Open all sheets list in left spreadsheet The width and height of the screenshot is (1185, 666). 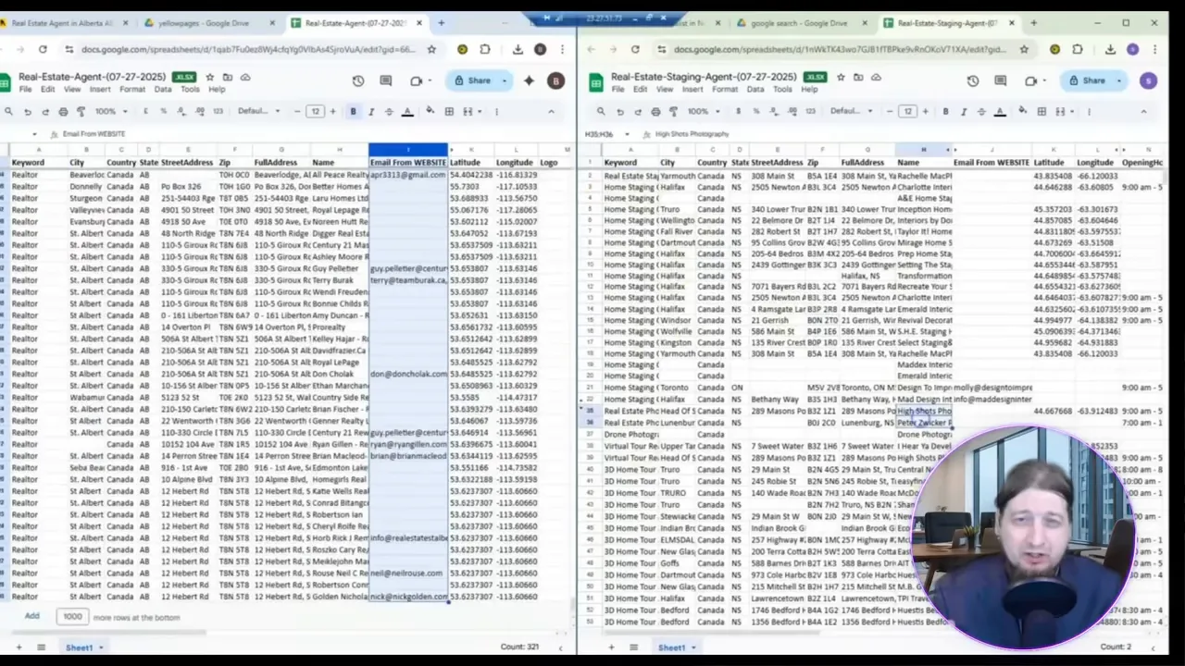click(40, 647)
